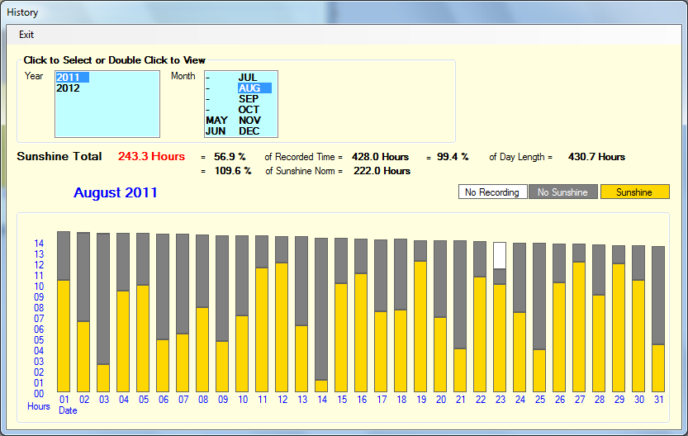688x436 pixels.
Task: Choose JUL in the month list
Action: tap(248, 78)
